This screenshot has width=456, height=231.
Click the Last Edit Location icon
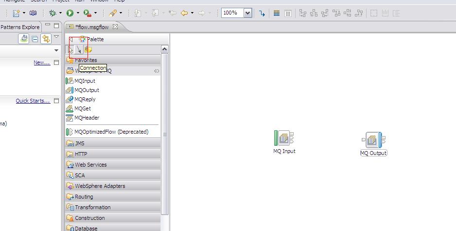(x=173, y=13)
